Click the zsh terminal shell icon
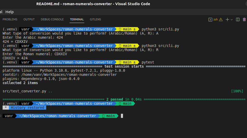 (x=210, y=20)
